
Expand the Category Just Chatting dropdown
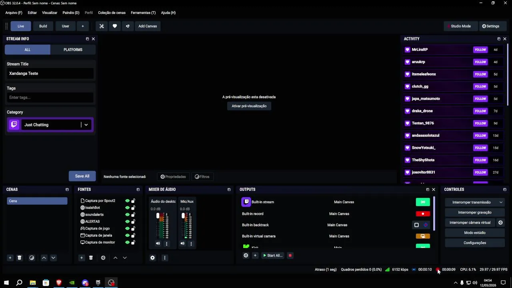click(86, 125)
